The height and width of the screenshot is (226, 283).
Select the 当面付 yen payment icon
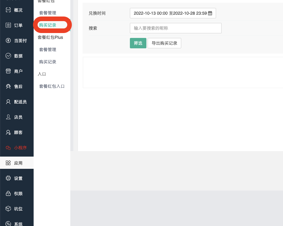click(x=8, y=41)
